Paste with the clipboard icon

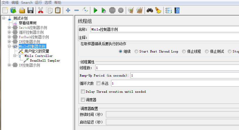click(x=58, y=10)
